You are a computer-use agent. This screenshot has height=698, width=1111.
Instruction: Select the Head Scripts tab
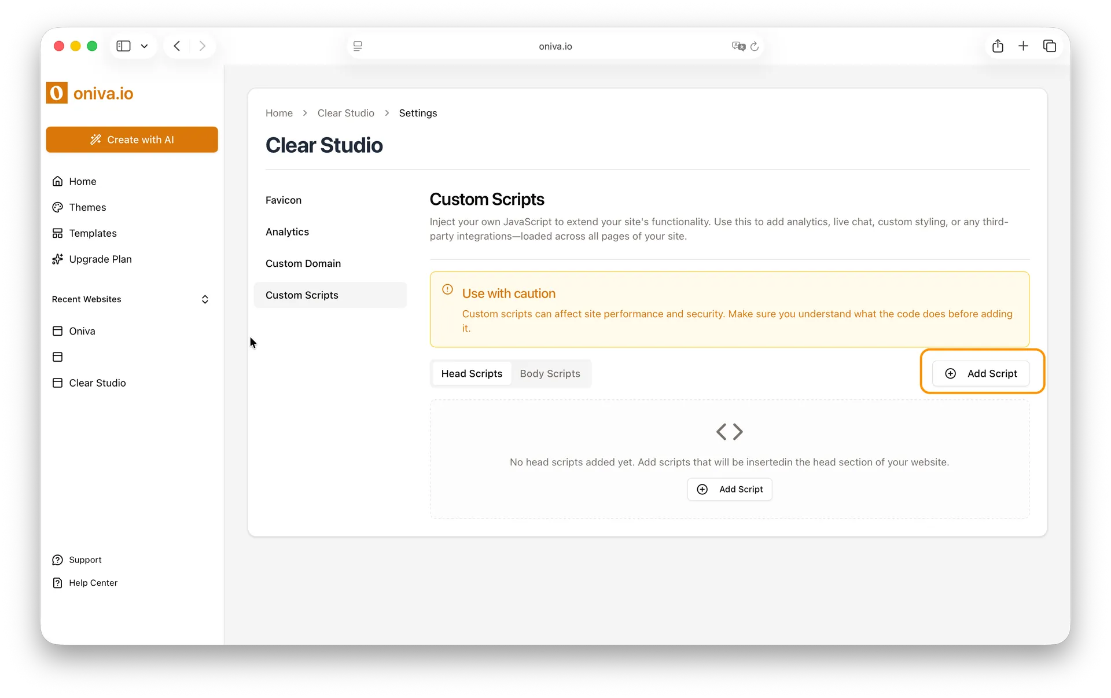tap(472, 373)
